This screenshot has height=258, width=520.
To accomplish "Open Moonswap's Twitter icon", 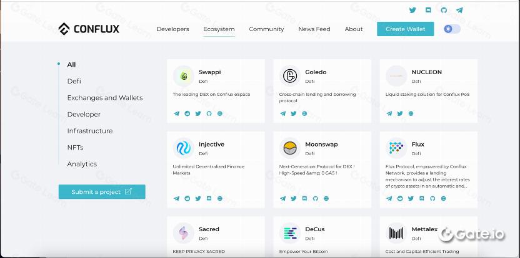I will tap(294, 198).
